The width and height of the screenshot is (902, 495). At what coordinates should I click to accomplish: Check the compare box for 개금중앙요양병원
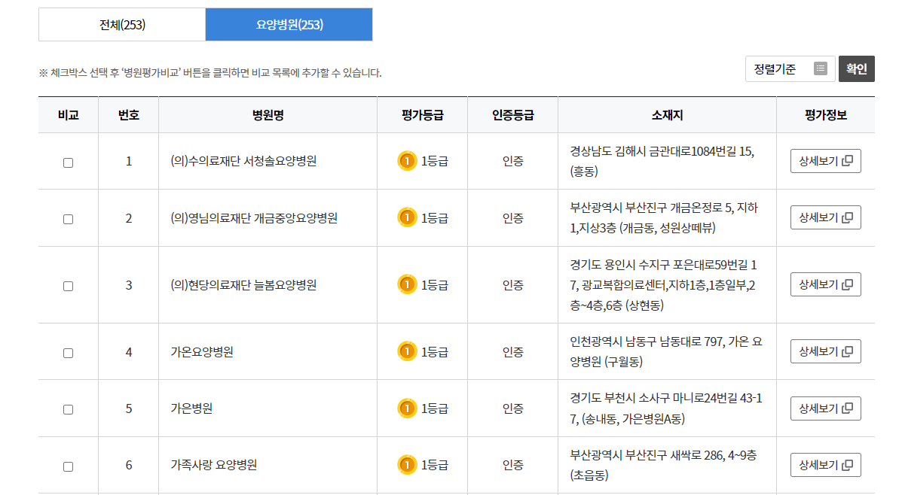[x=69, y=219]
